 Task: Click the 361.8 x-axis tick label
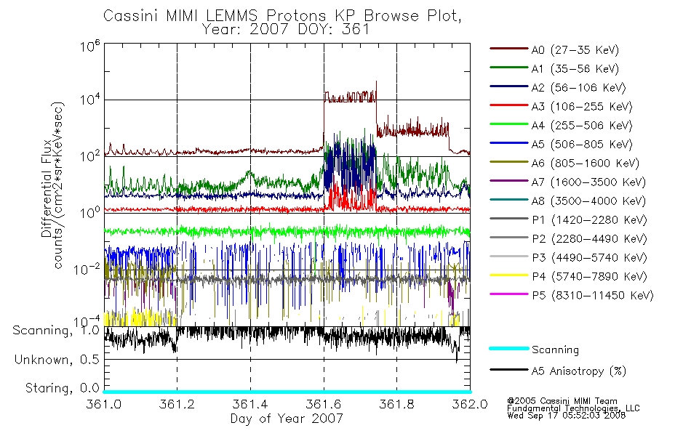396,404
